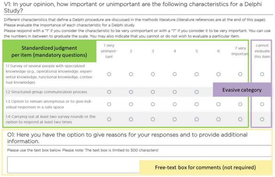
Task: Mark item 1.4 as cannot evaluate
Action: (x=262, y=119)
